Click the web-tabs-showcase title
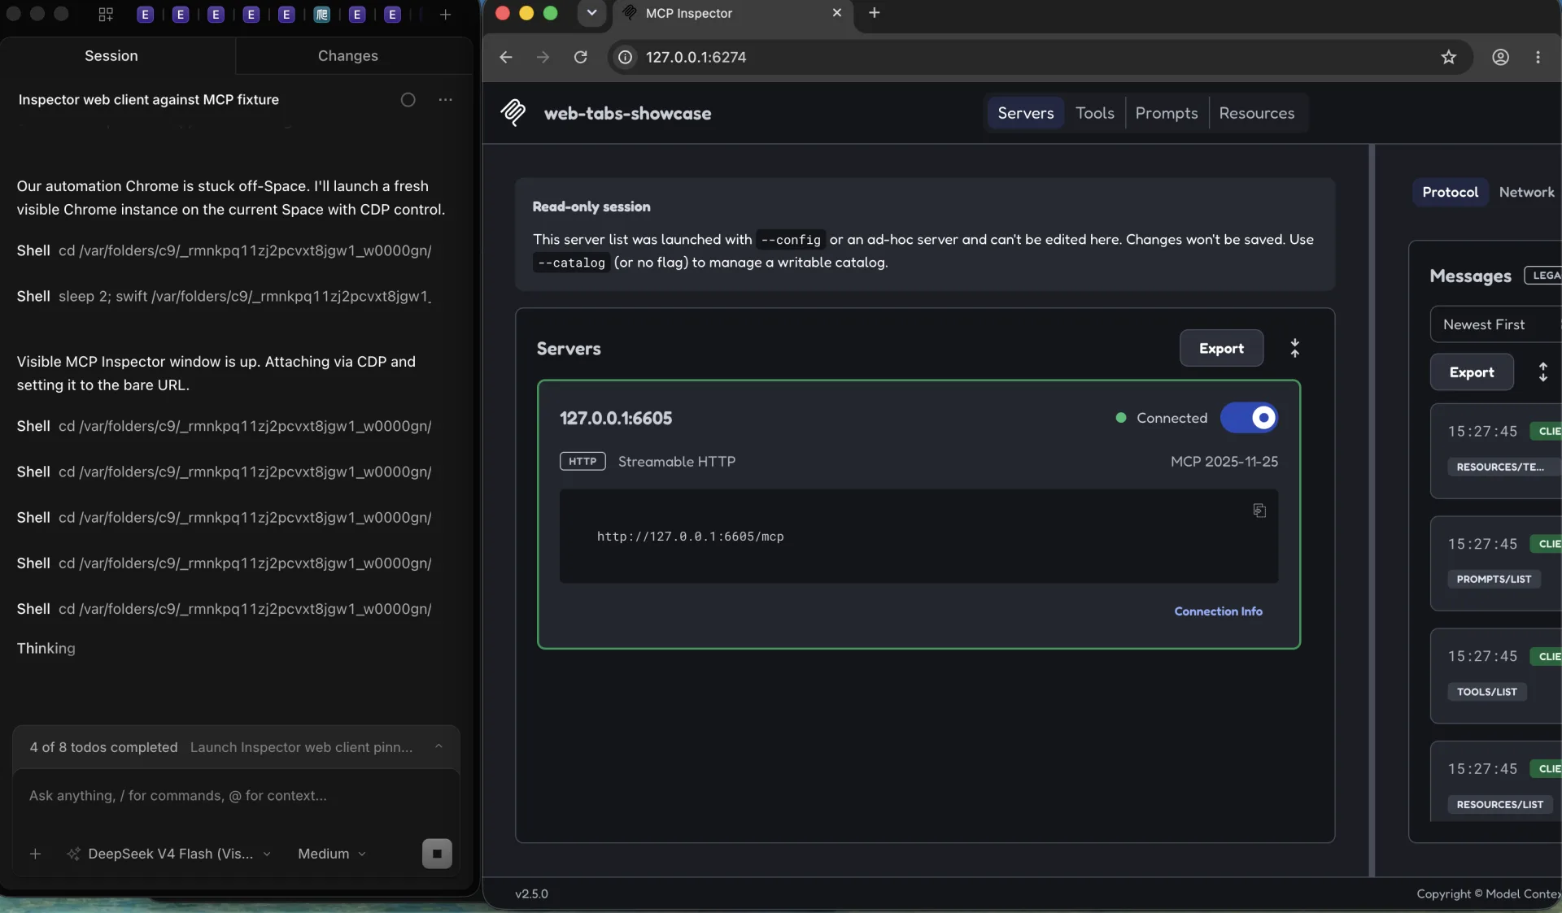 click(627, 113)
